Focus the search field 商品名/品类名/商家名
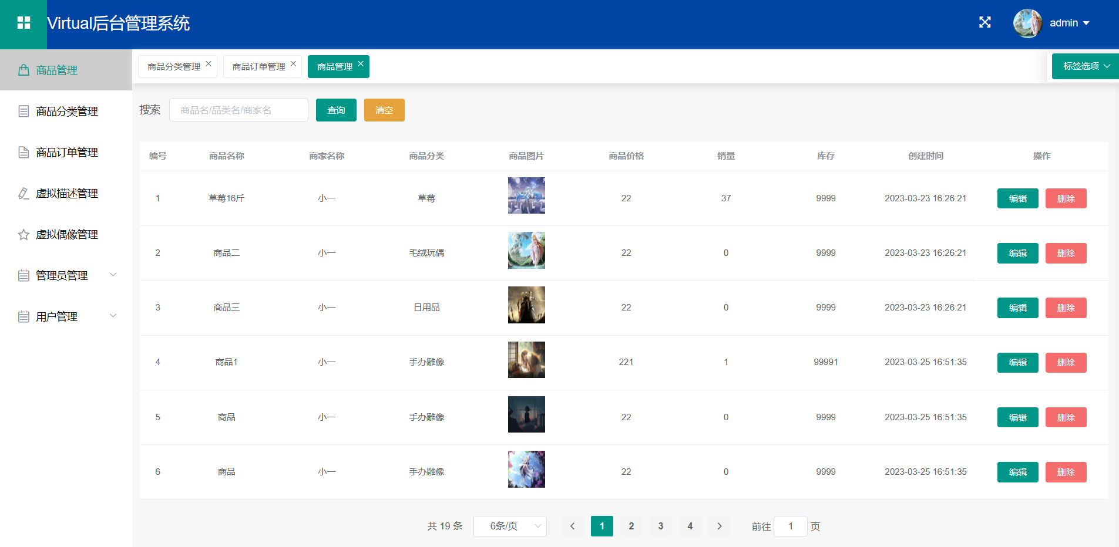The height and width of the screenshot is (547, 1119). point(238,110)
